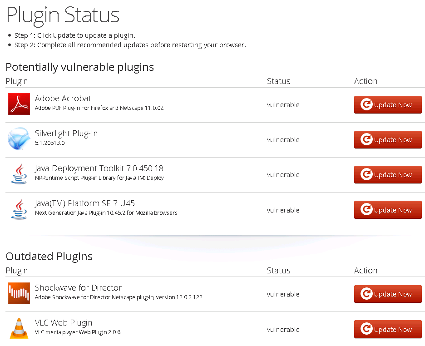Click the Adobe Acrobat PDF icon
The height and width of the screenshot is (346, 425).
click(19, 104)
